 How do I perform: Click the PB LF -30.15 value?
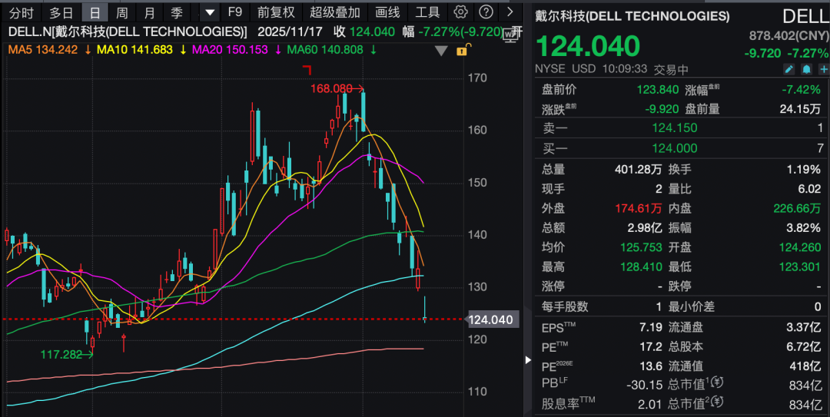[x=644, y=385]
